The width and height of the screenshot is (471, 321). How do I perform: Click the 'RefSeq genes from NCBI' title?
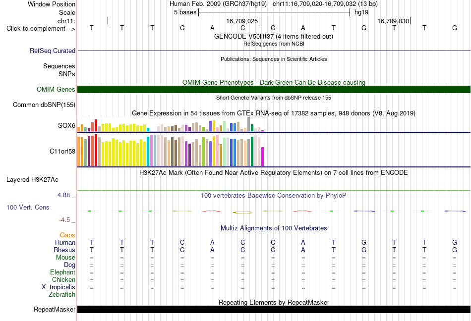click(x=274, y=44)
